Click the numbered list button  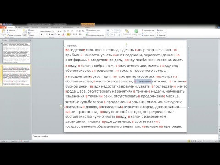tap(72, 31)
